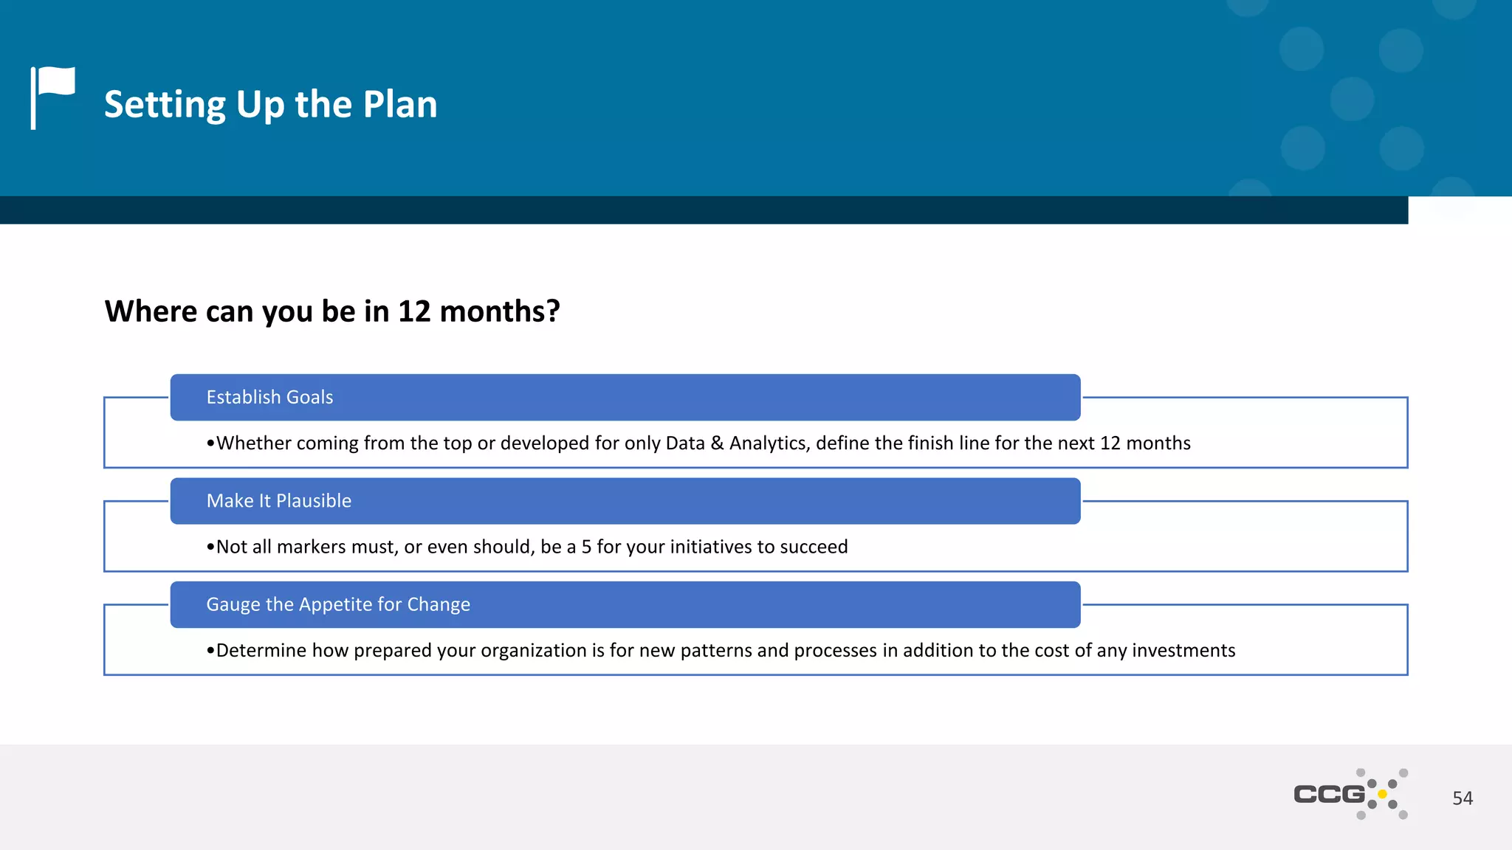Click the yellow dot in CCG logo
The height and width of the screenshot is (850, 1512).
(1382, 795)
